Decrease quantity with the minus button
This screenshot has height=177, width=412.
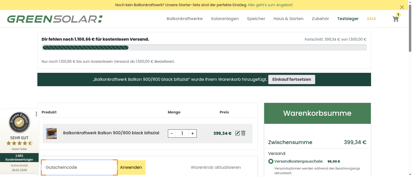171,134
